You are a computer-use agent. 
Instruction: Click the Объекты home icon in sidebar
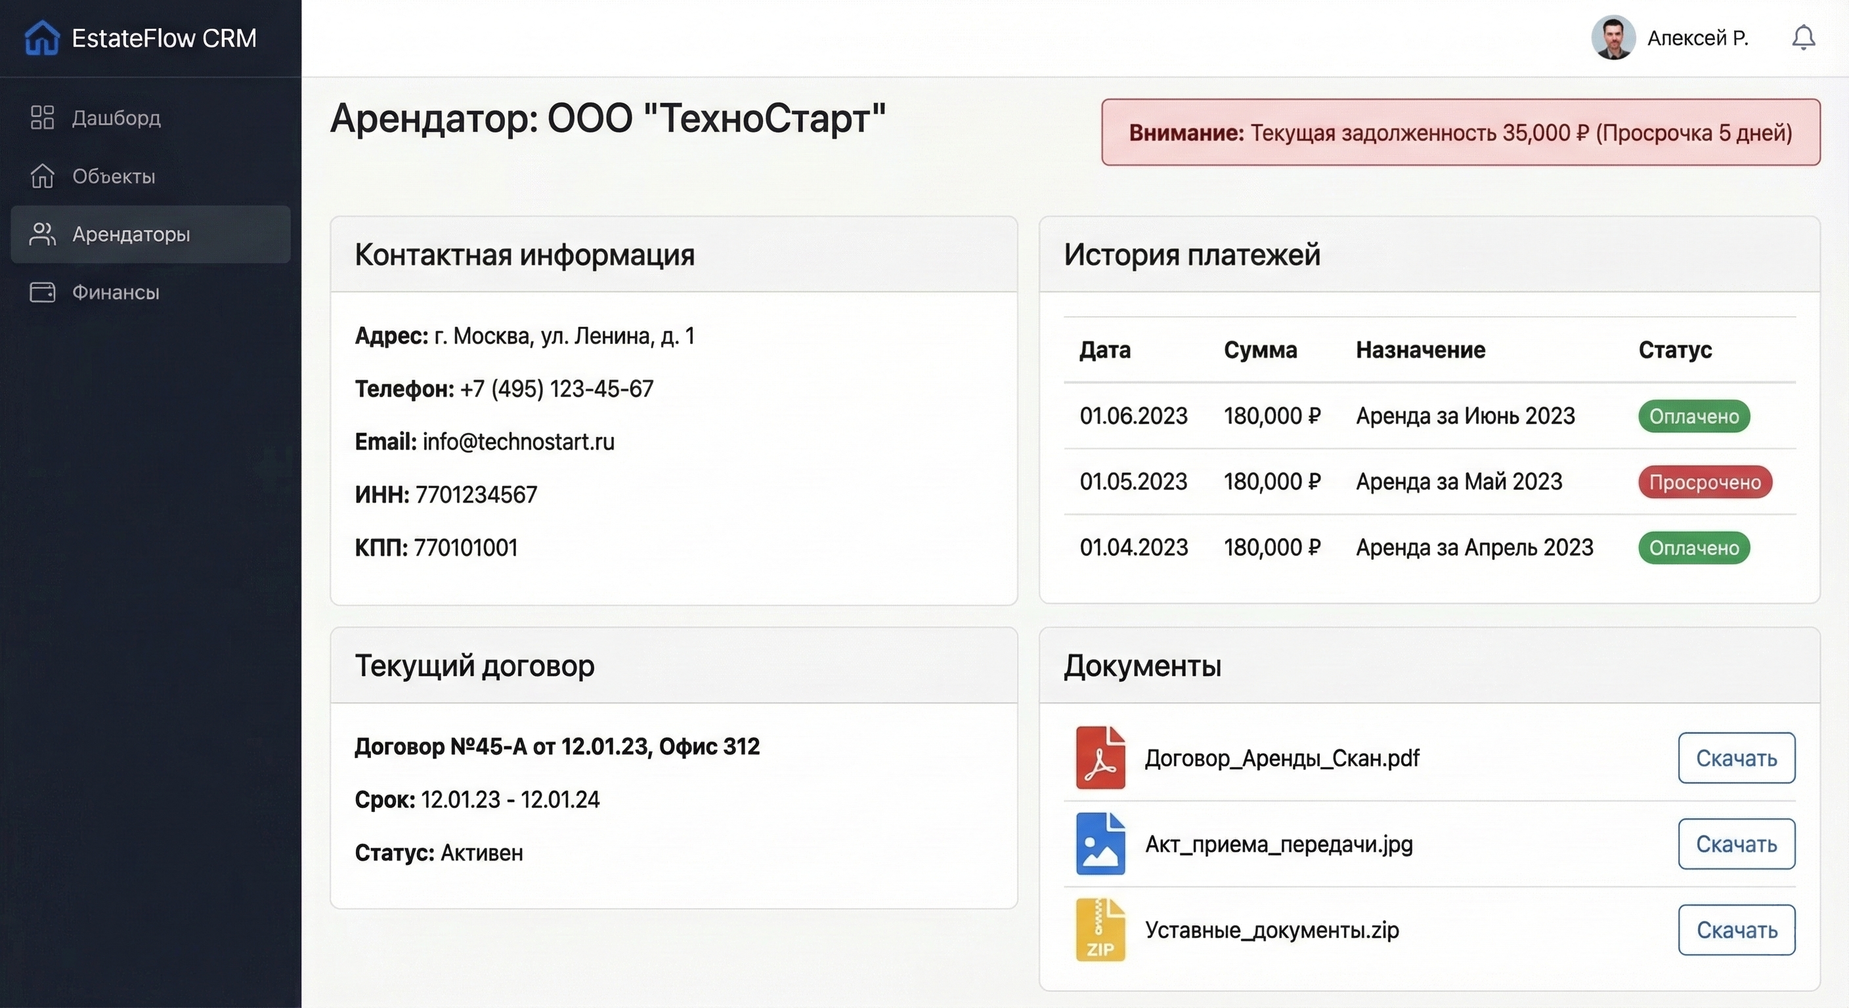(42, 176)
